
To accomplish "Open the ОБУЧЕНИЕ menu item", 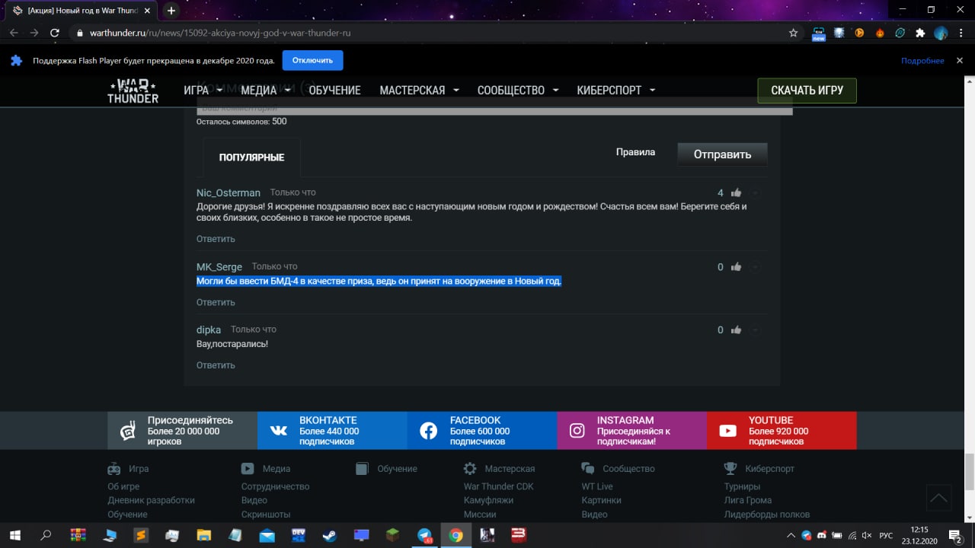I will (x=334, y=90).
